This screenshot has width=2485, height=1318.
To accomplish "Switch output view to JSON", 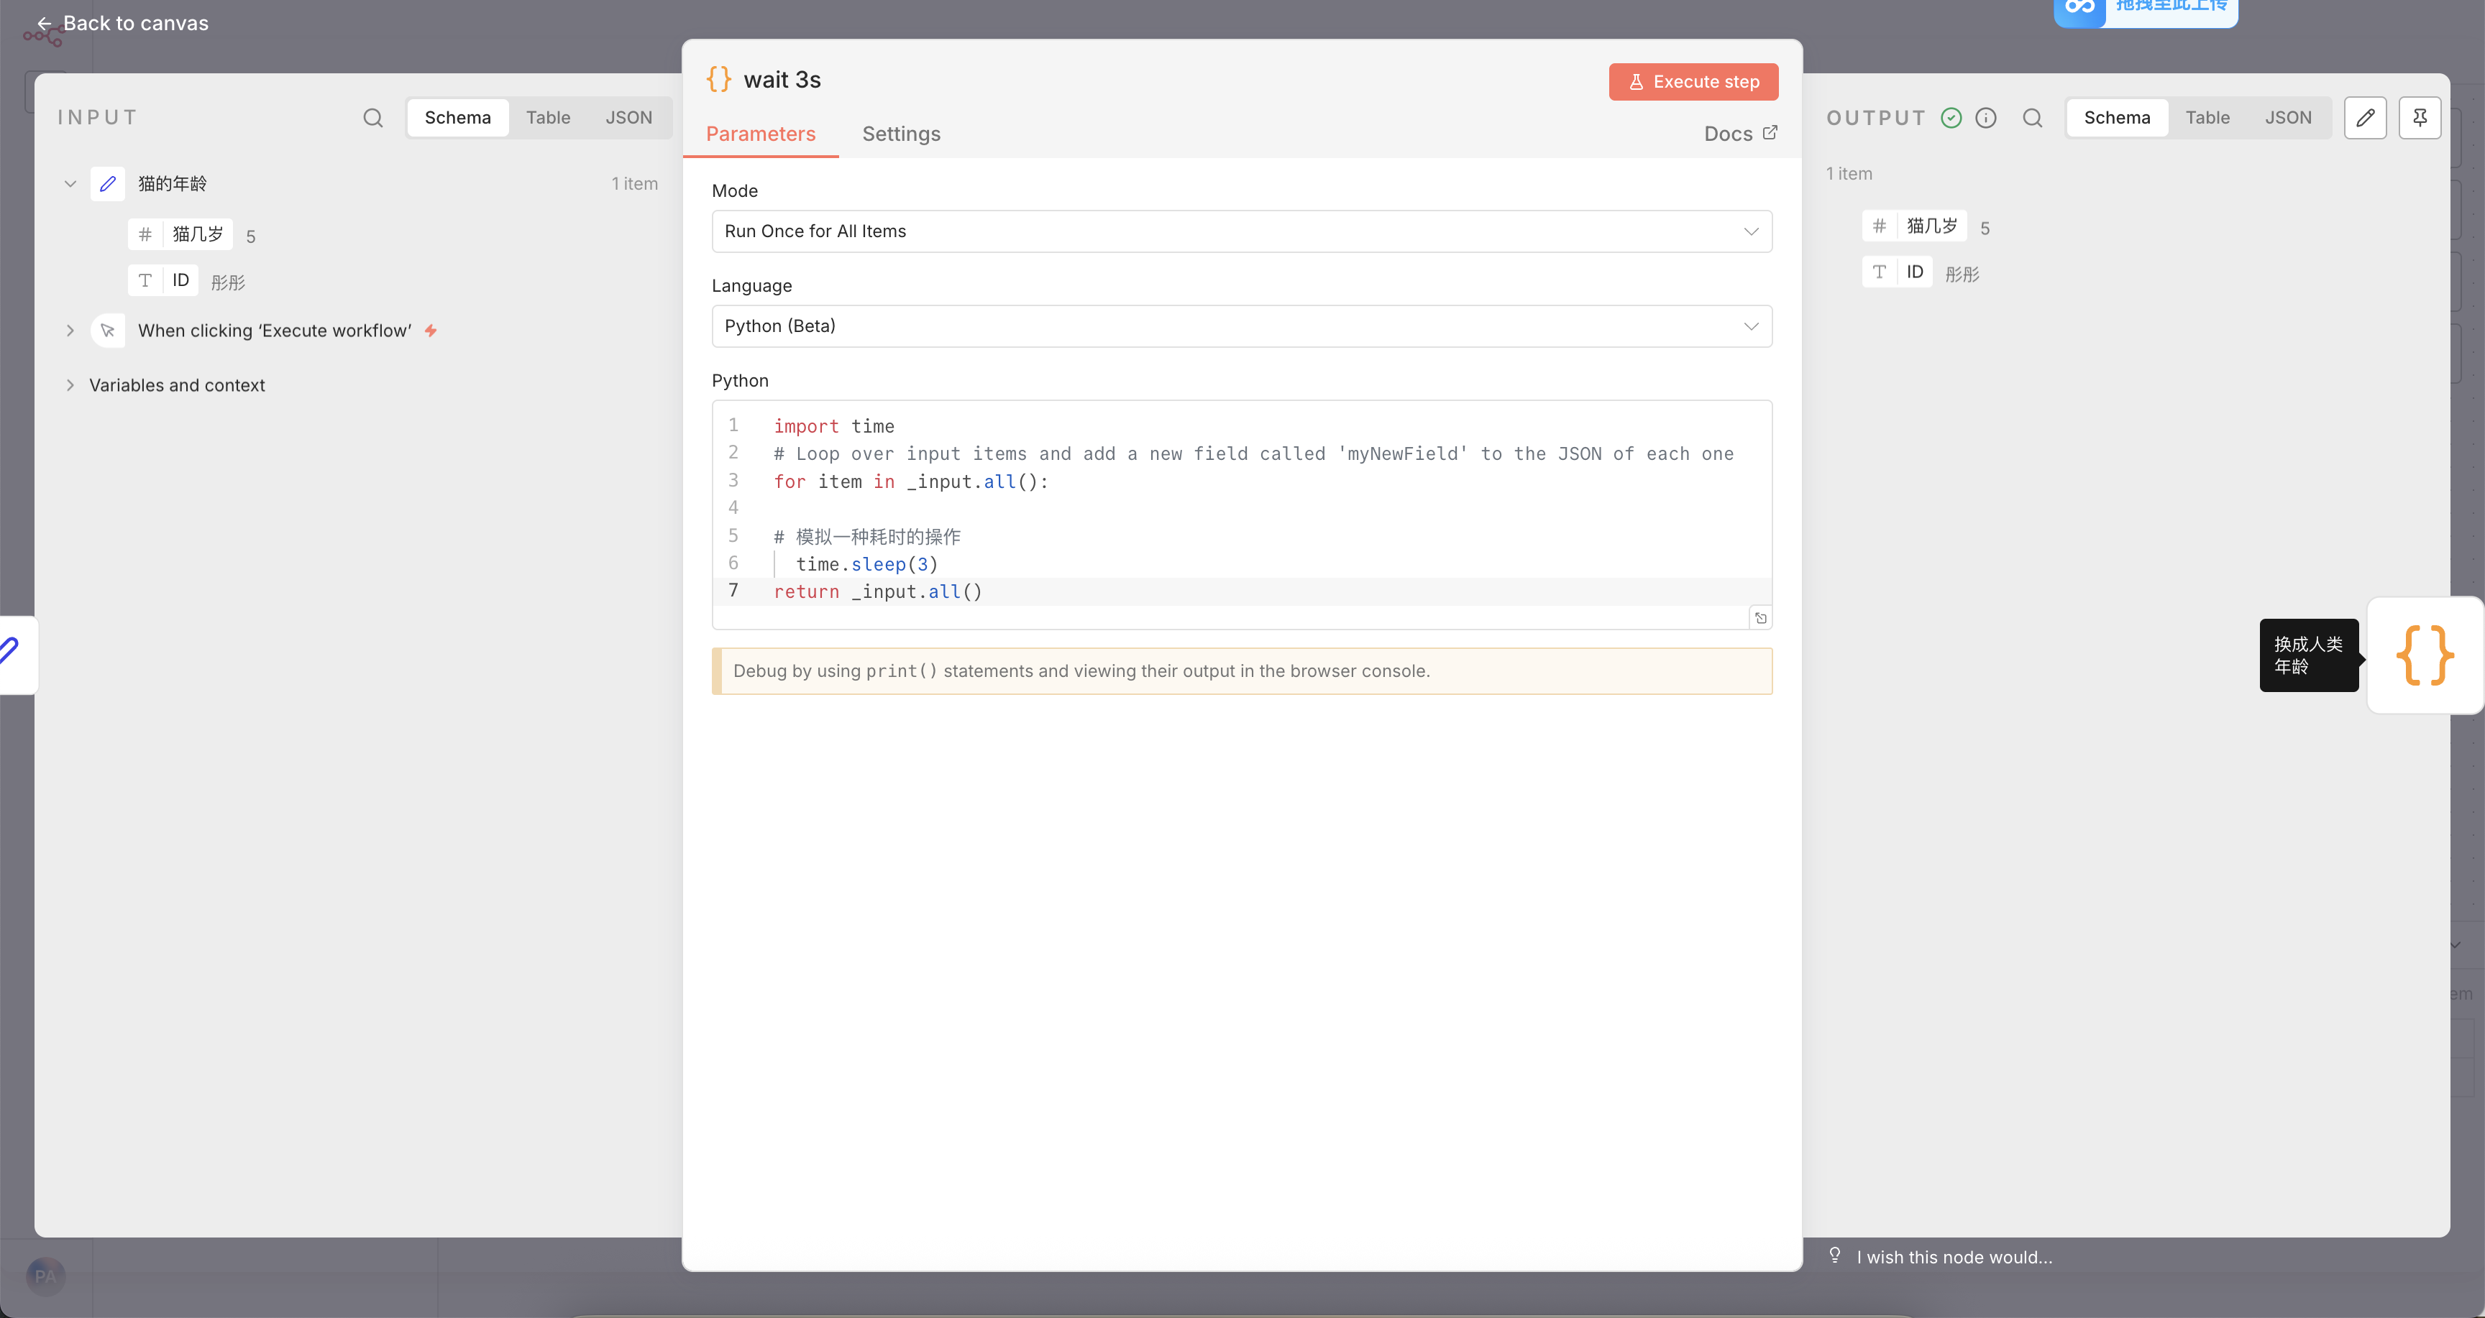I will click(2287, 118).
